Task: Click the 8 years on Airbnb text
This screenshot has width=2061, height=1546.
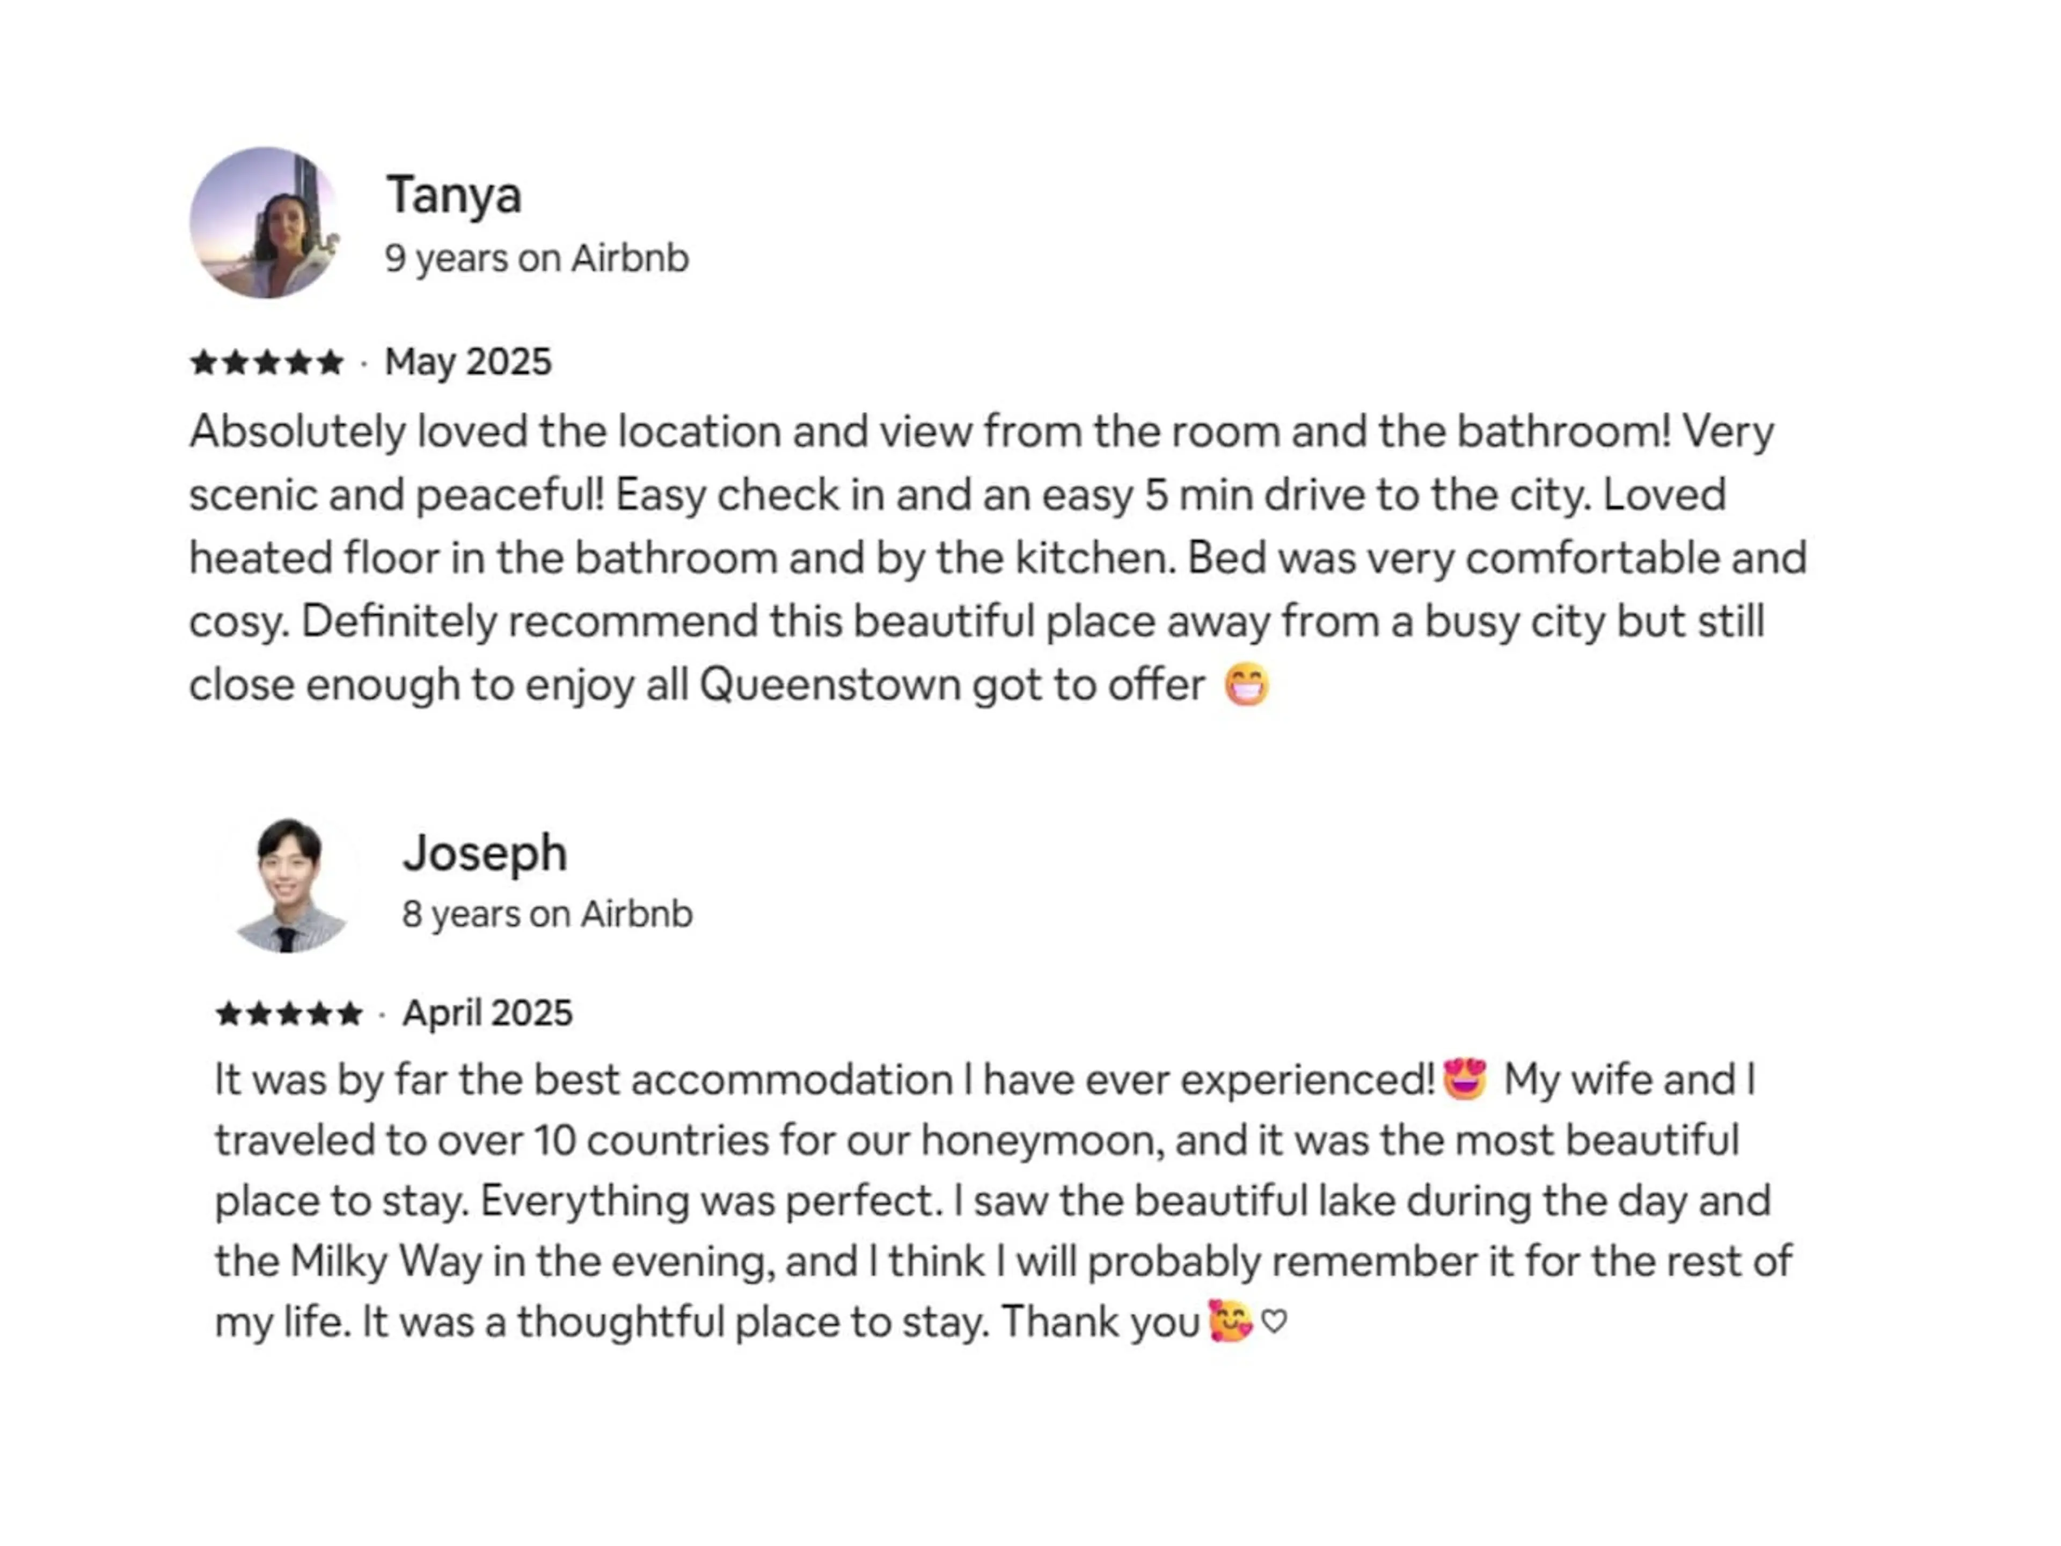Action: (548, 914)
